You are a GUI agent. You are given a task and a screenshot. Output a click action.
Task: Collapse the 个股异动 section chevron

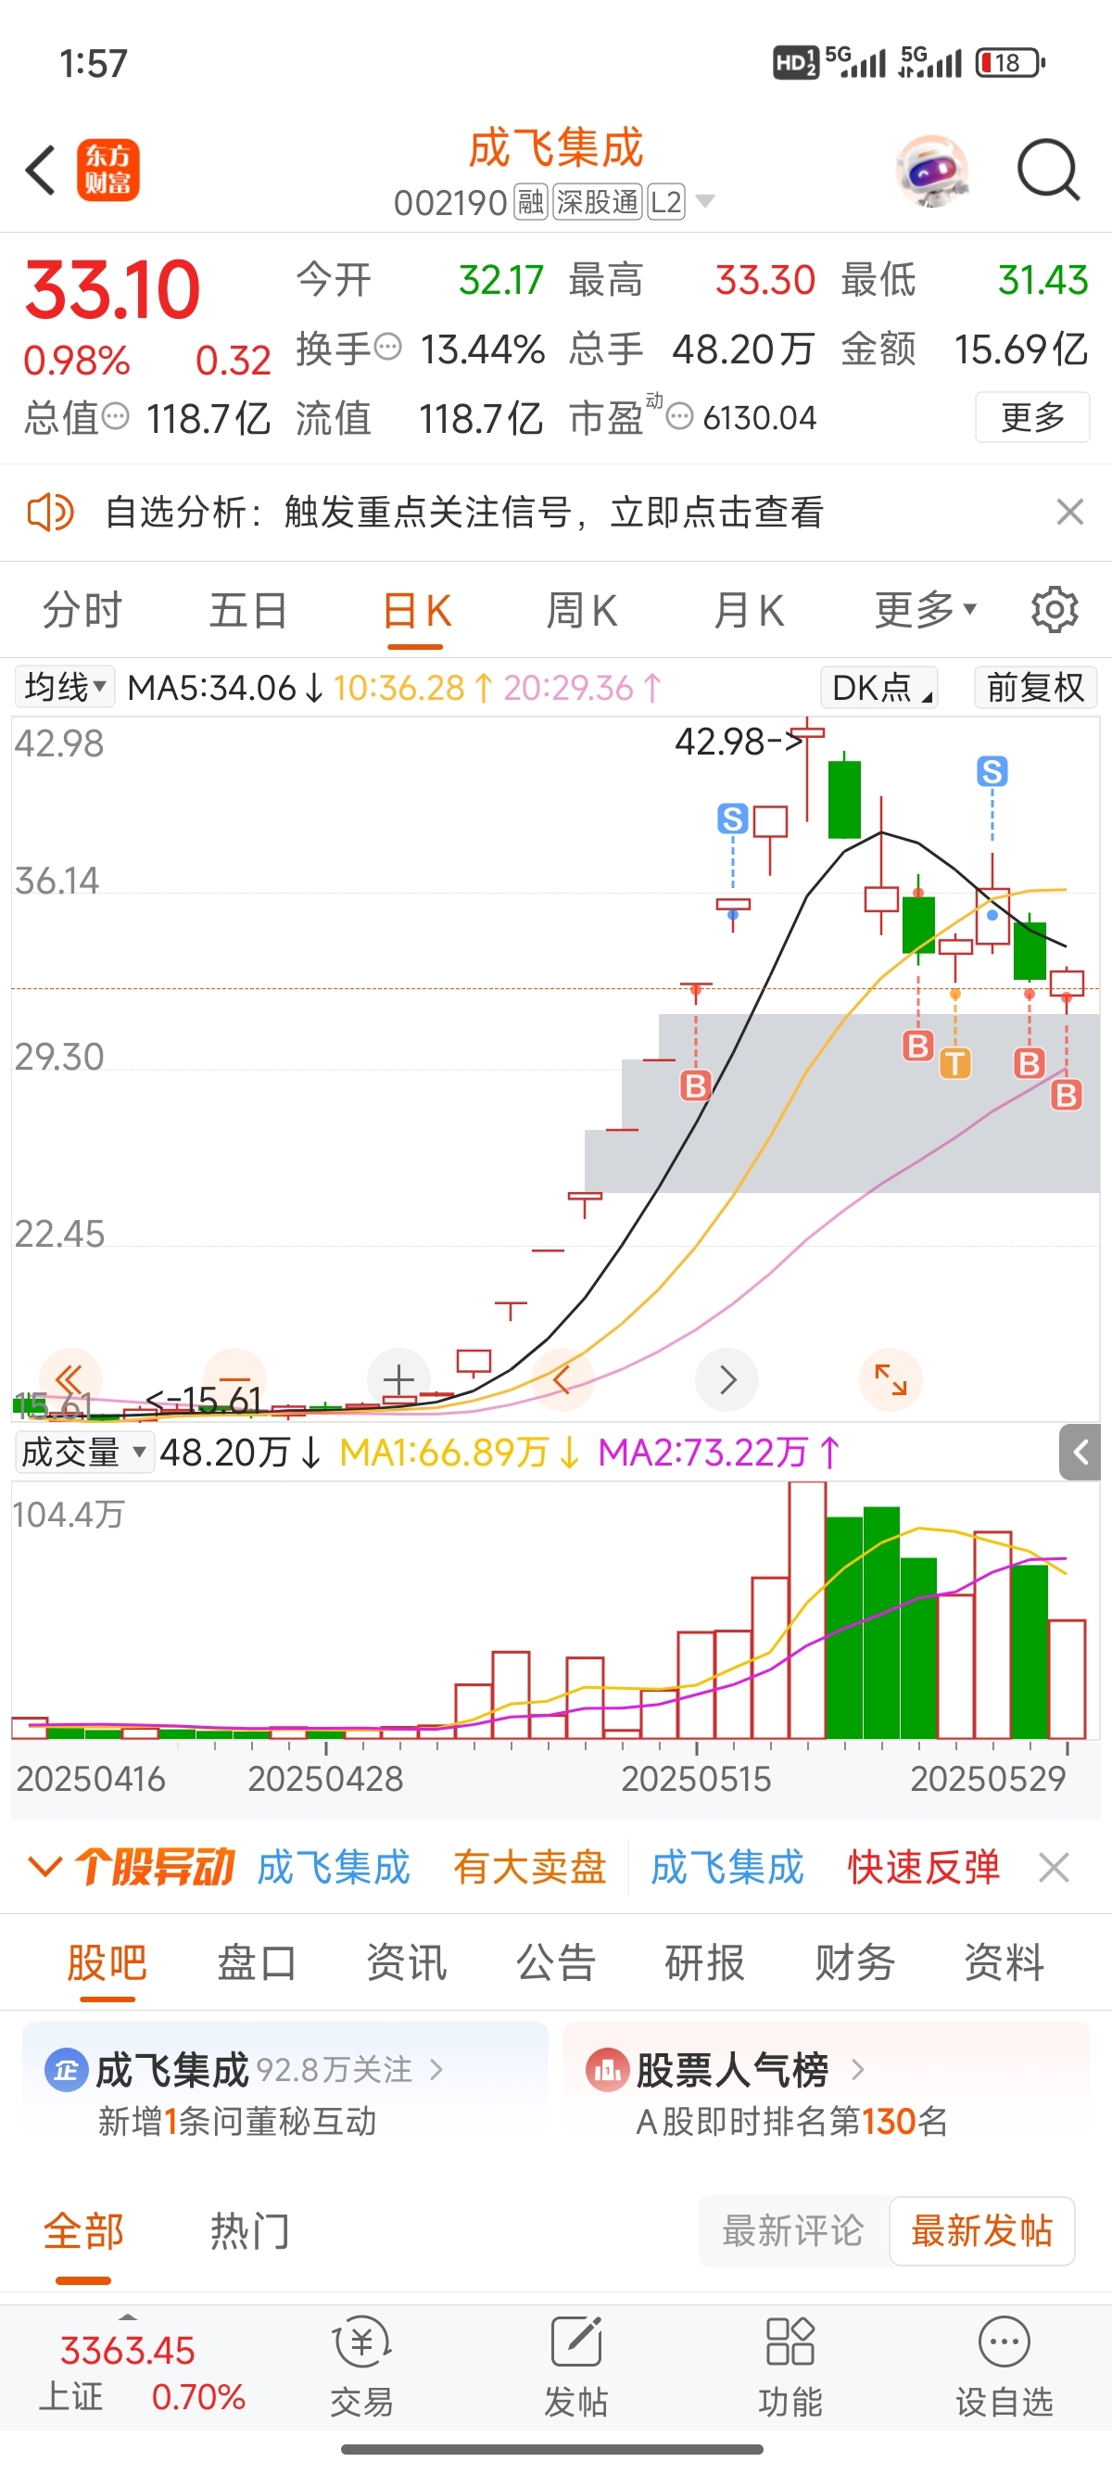tap(45, 1867)
